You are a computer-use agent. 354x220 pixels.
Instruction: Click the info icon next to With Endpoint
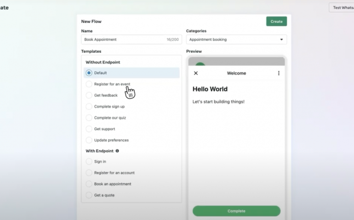coord(117,151)
